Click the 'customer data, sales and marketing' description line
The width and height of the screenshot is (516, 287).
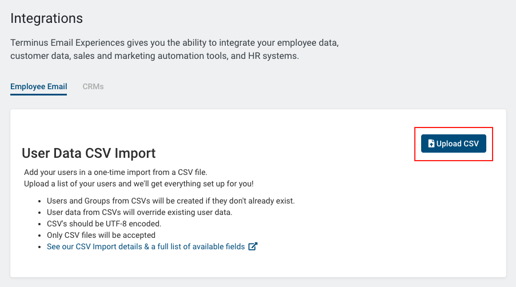(155, 56)
